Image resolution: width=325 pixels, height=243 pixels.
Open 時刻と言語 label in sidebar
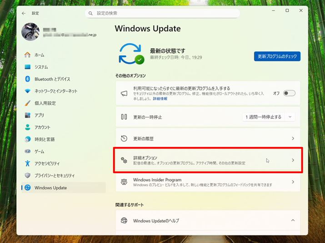45,139
